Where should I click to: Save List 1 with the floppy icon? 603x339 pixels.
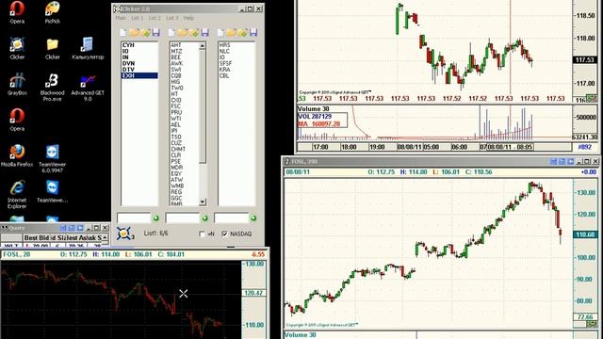[155, 33]
